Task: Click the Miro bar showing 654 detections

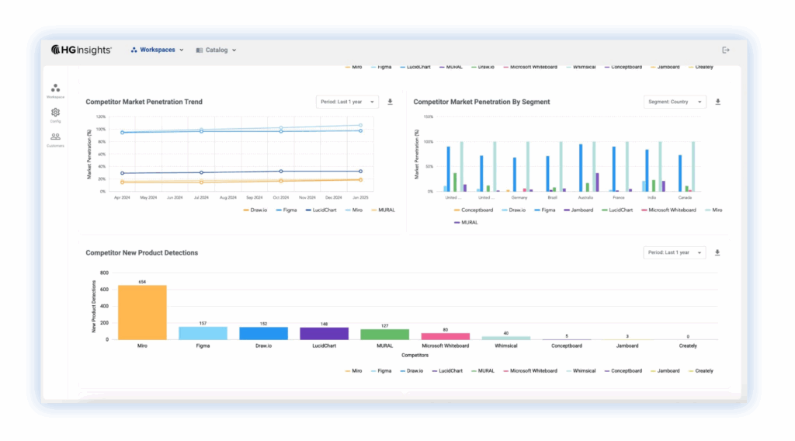Action: point(142,312)
